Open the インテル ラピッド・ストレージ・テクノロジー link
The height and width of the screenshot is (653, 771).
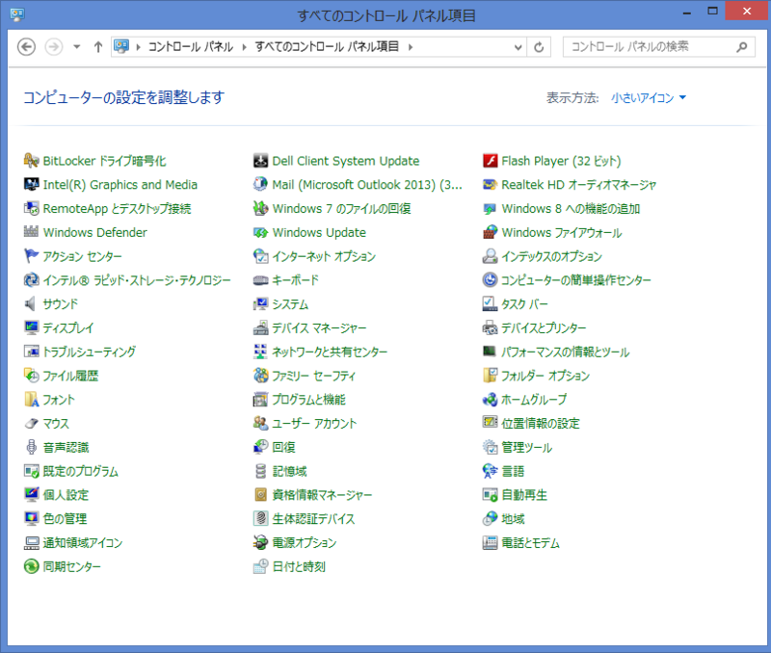[x=137, y=280]
